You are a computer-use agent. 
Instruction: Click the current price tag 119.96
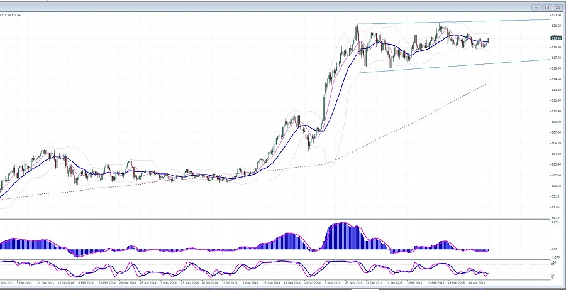point(556,38)
